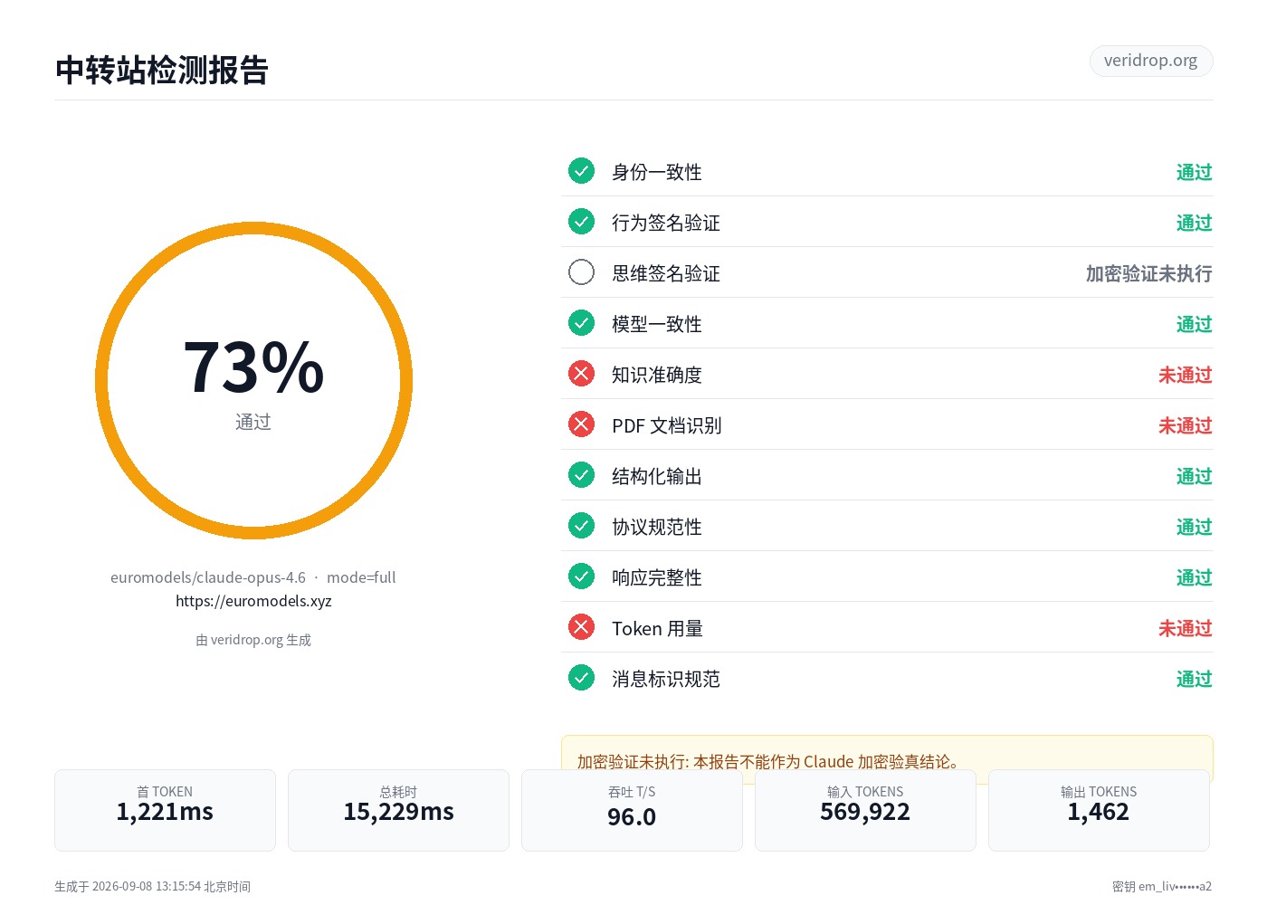Viewport: 1267px width, 905px height.
Task: Click the green check icon for 身份一致性
Action: [581, 171]
